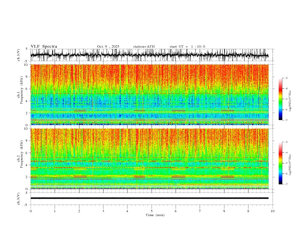Click the "ch.1(V)" axis label
Viewport: 307px width, 237px height.
click(x=19, y=55)
